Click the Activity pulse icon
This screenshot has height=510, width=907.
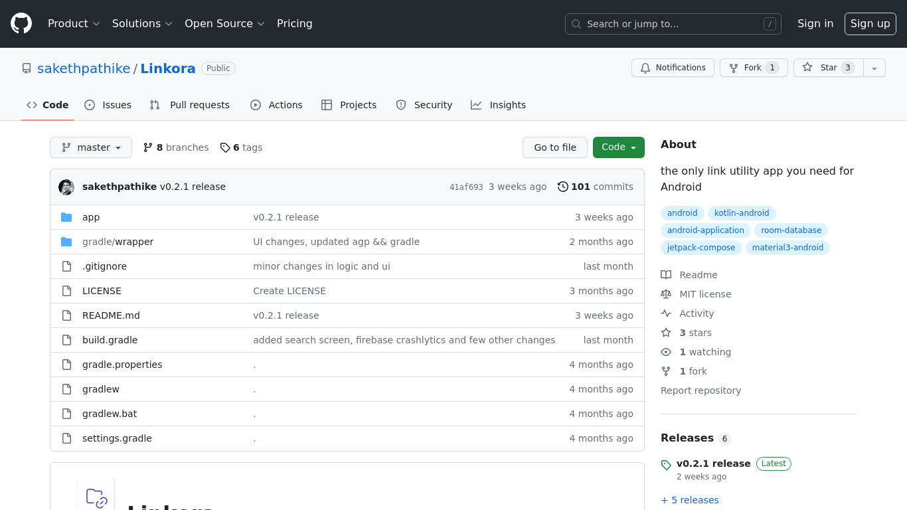pos(666,313)
